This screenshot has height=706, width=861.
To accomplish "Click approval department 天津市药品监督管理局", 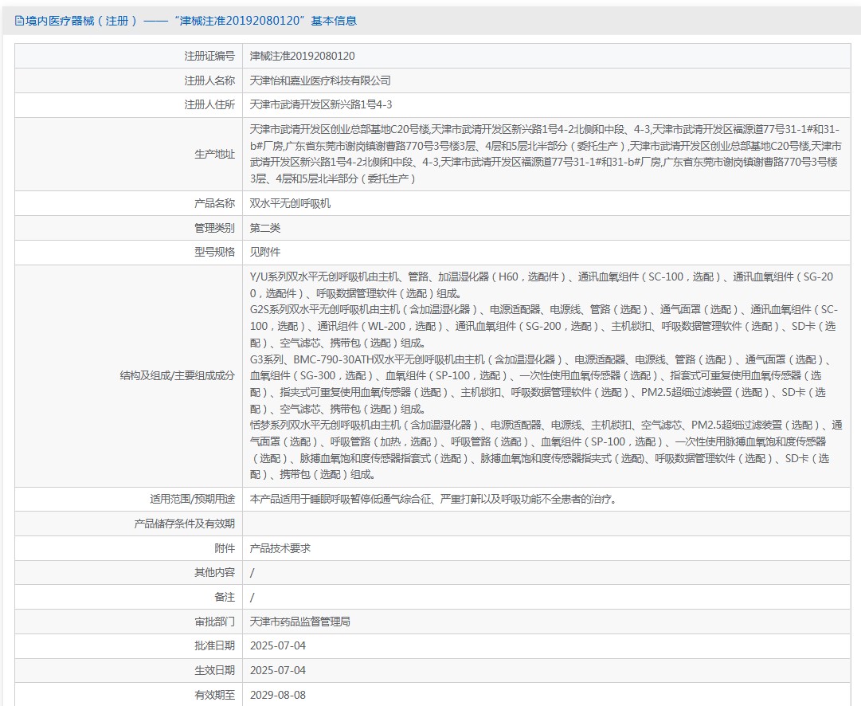I will (x=299, y=622).
